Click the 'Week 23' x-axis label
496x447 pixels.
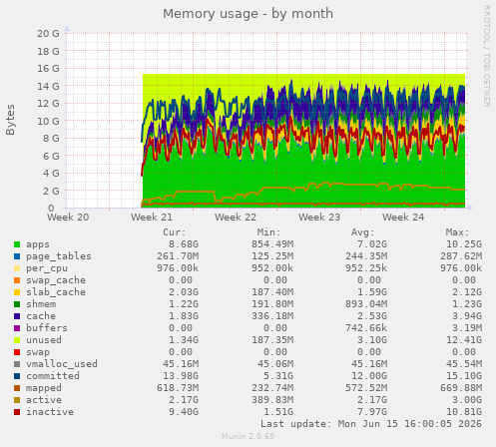(x=319, y=218)
